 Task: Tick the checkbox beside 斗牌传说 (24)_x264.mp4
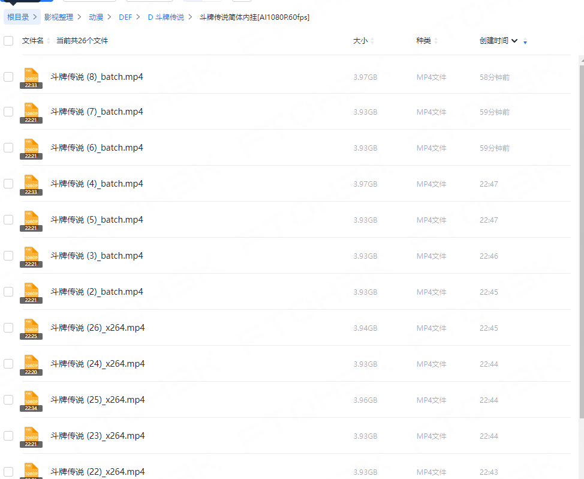(8, 364)
